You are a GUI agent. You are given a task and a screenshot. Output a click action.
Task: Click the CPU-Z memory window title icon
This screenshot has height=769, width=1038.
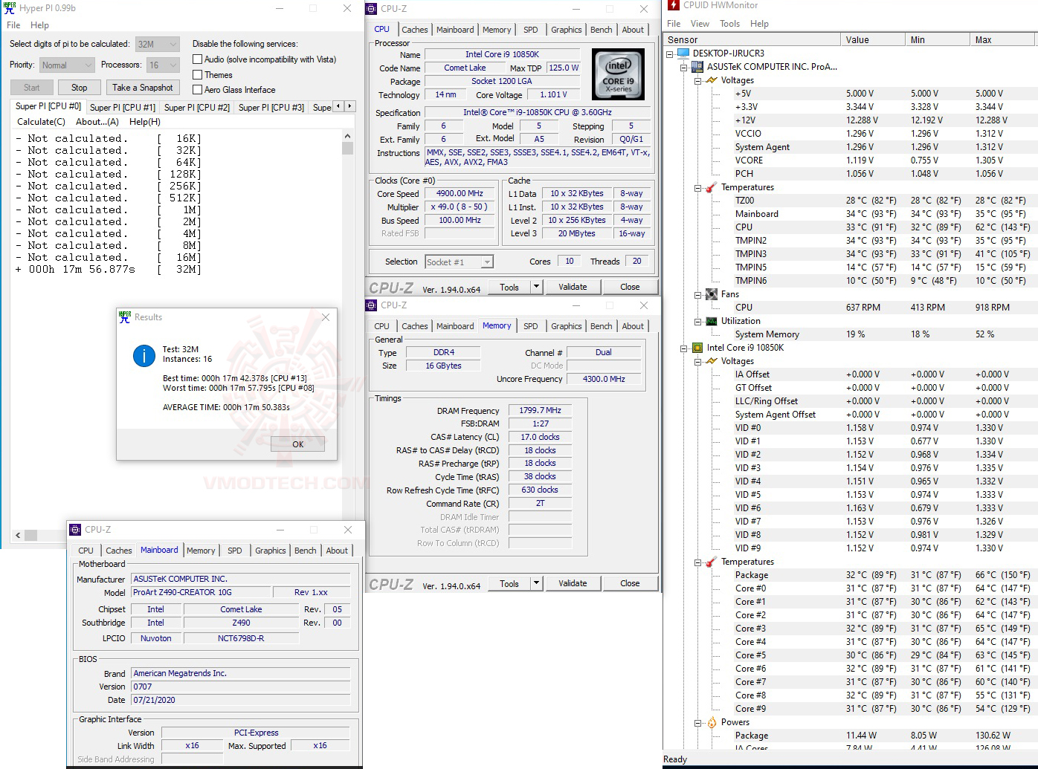[x=372, y=305]
